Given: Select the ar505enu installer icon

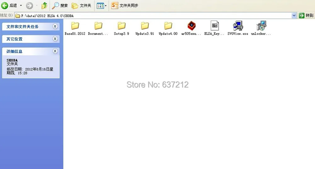Looking at the screenshot, I should (x=192, y=26).
